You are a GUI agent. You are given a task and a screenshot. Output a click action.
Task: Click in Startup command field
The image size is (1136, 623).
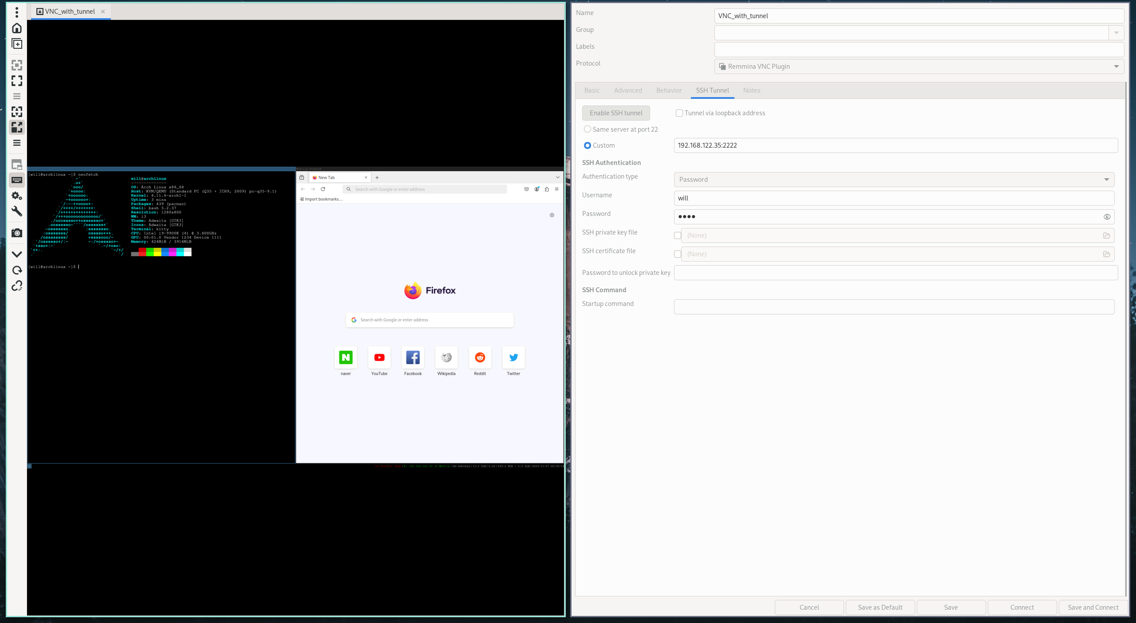[894, 307]
